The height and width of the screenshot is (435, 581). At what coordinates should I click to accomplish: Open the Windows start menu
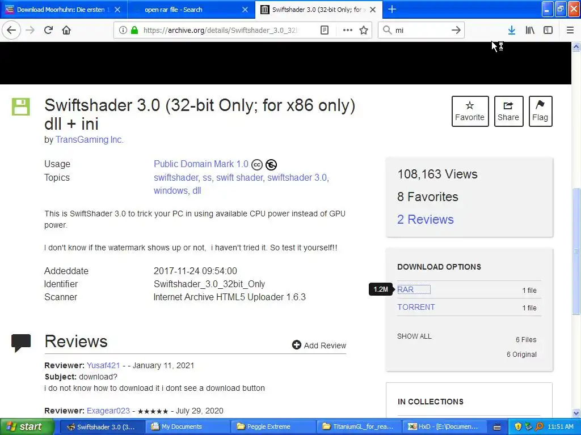click(27, 427)
